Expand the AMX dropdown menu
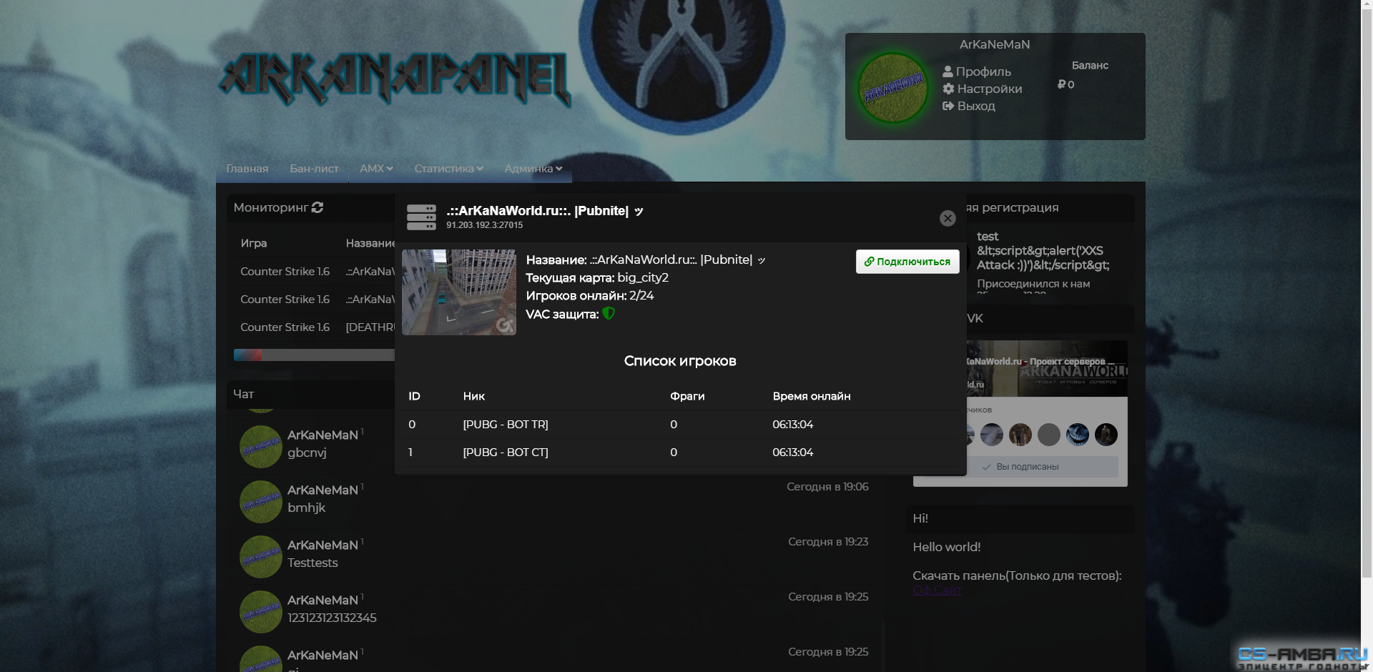1373x672 pixels. 376,169
